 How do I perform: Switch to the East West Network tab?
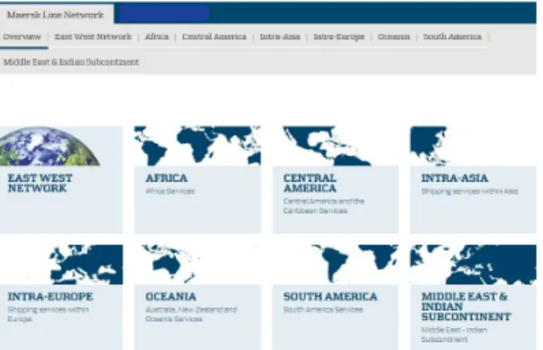(x=93, y=36)
